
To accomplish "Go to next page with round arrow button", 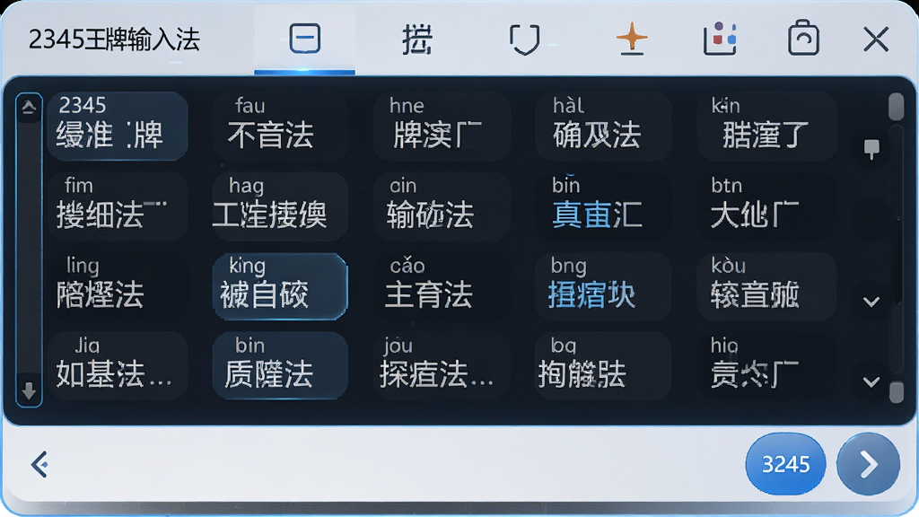I will pos(869,464).
